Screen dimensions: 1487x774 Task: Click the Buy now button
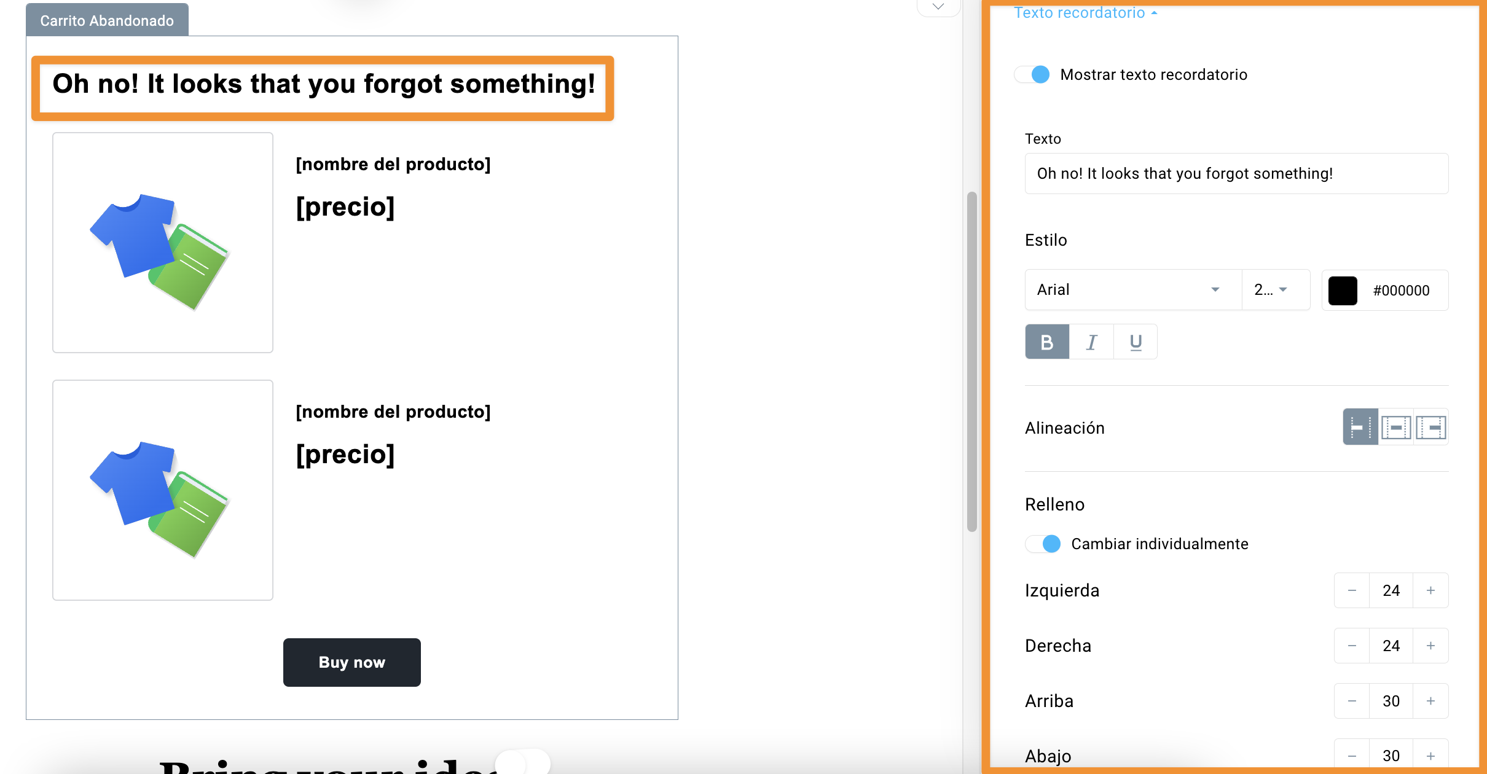click(x=352, y=662)
